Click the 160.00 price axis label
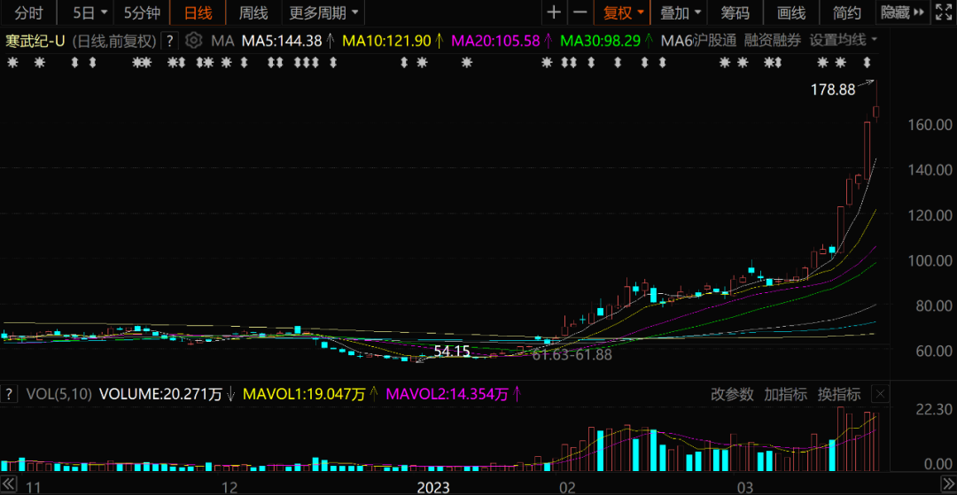Viewport: 957px width, 495px height. click(x=930, y=124)
